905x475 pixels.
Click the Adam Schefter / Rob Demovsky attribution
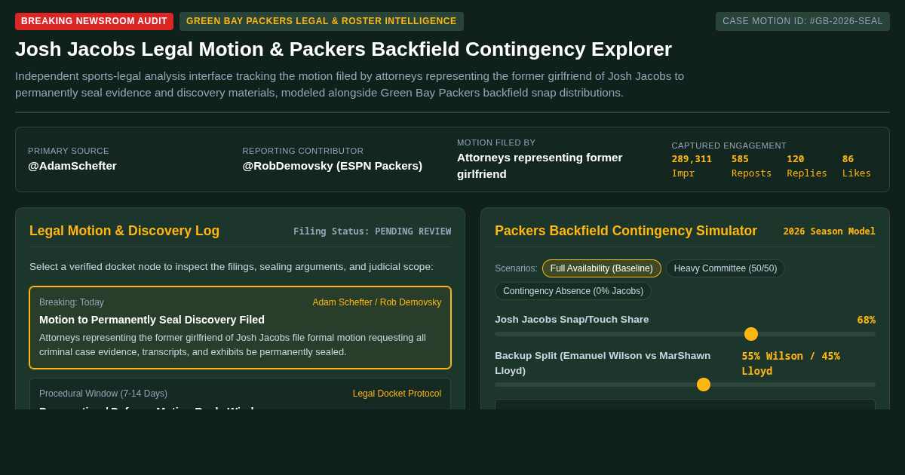tap(377, 302)
